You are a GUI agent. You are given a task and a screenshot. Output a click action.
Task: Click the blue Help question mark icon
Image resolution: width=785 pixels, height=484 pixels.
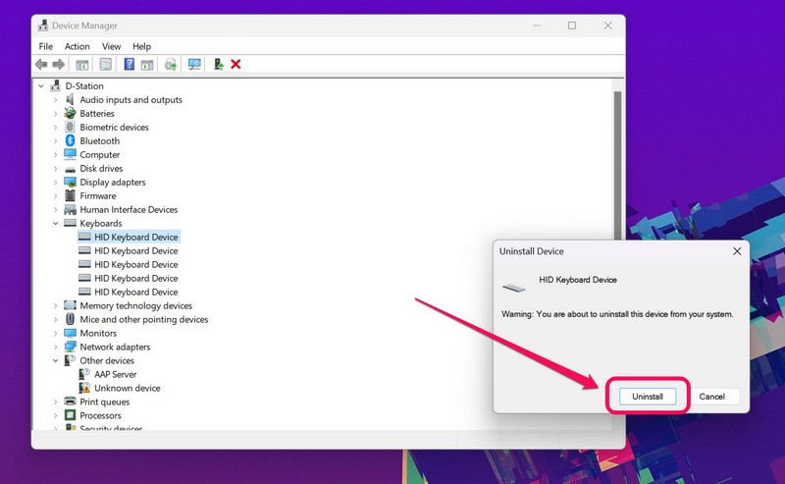pos(129,65)
